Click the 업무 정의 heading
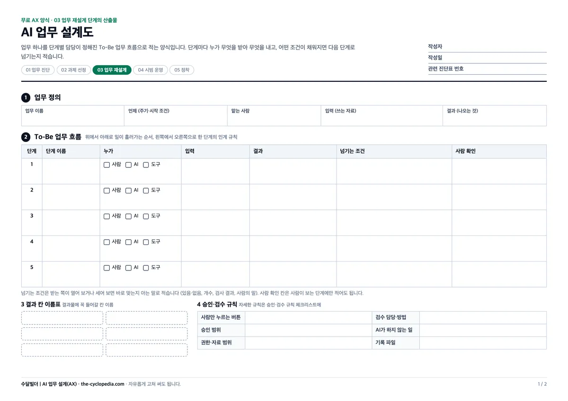 click(x=47, y=98)
